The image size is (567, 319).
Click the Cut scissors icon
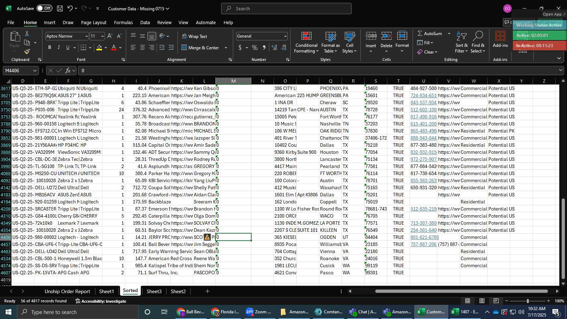(x=27, y=33)
